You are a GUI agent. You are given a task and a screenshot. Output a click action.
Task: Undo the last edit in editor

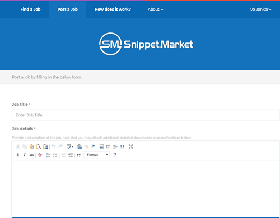pos(54,146)
